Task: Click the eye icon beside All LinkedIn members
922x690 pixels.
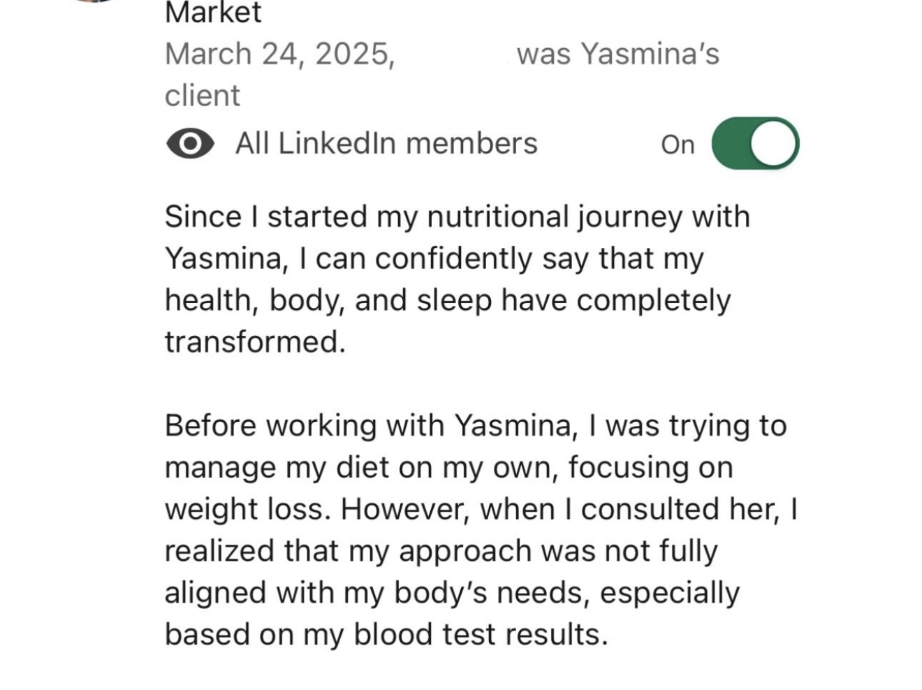Action: (x=189, y=142)
